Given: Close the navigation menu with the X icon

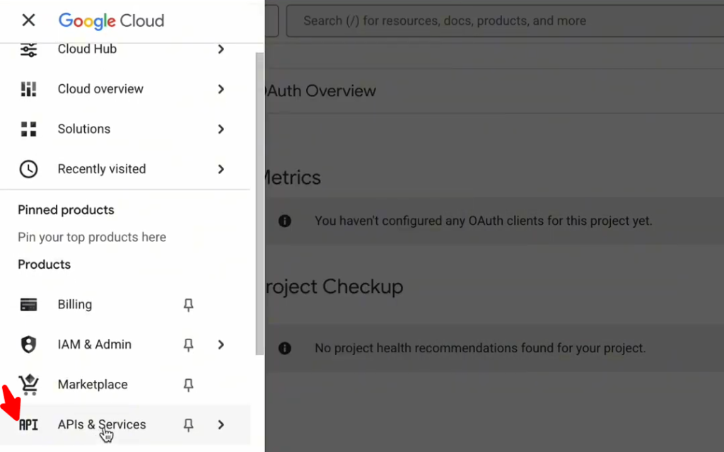Looking at the screenshot, I should (28, 21).
